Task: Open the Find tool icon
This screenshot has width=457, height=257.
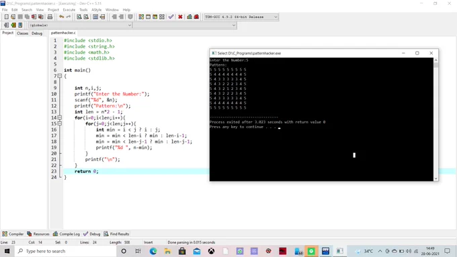Action: (x=79, y=17)
